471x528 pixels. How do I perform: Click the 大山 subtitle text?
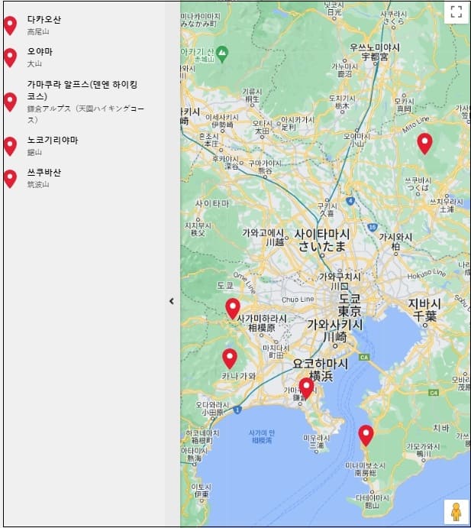point(34,64)
